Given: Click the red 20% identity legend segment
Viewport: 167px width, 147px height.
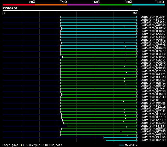Looking at the screenshot, I should coord(19,5).
